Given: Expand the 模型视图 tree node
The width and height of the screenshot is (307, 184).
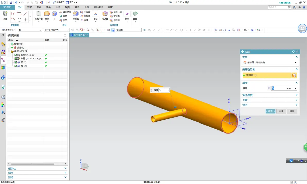Looking at the screenshot, I should [x=9, y=44].
